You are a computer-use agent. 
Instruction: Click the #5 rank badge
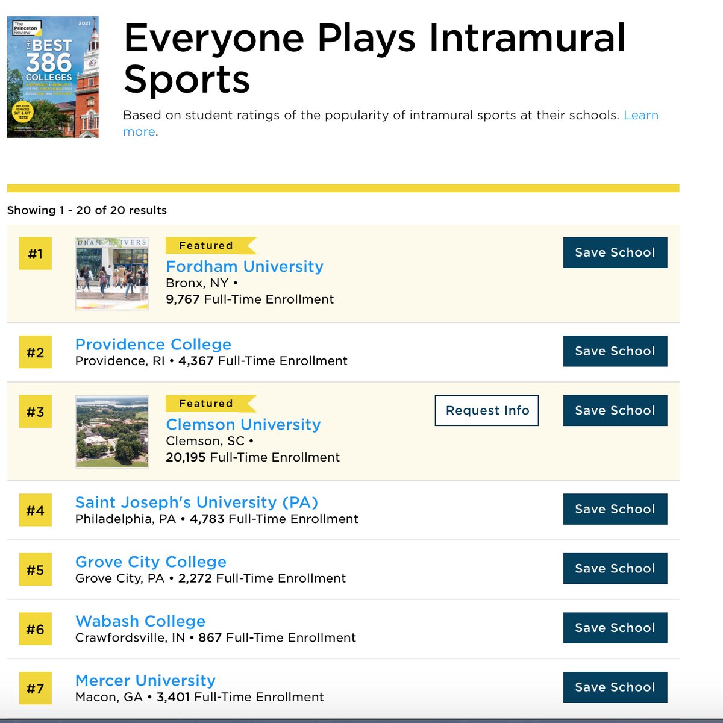[x=36, y=569]
